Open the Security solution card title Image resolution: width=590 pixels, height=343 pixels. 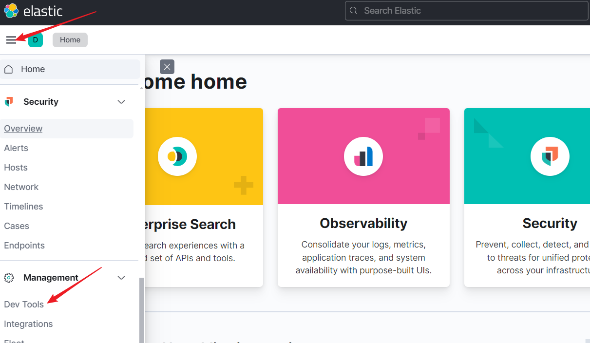(x=550, y=223)
